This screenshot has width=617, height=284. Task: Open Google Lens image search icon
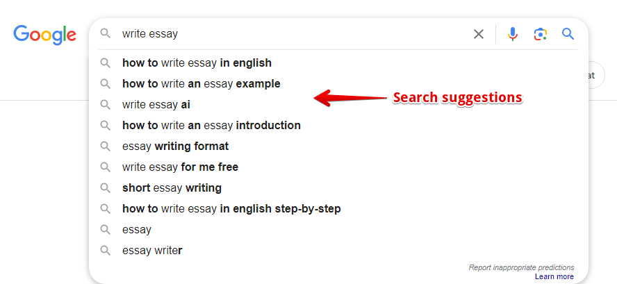(541, 34)
